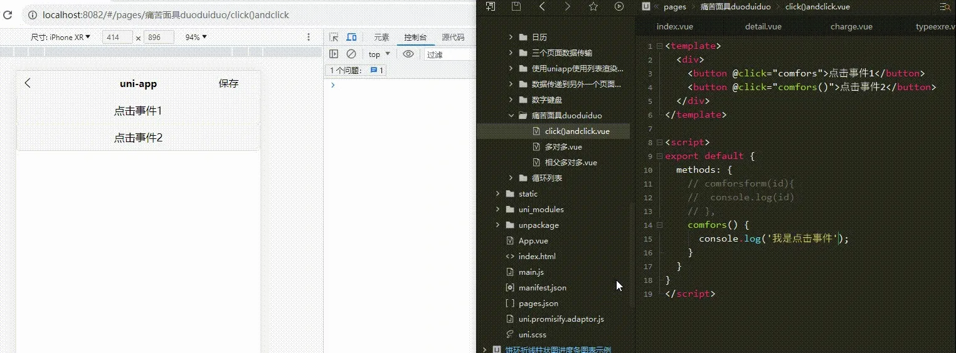Open 相父多对多.vue in file tree
This screenshot has width=956, height=353.
point(571,162)
